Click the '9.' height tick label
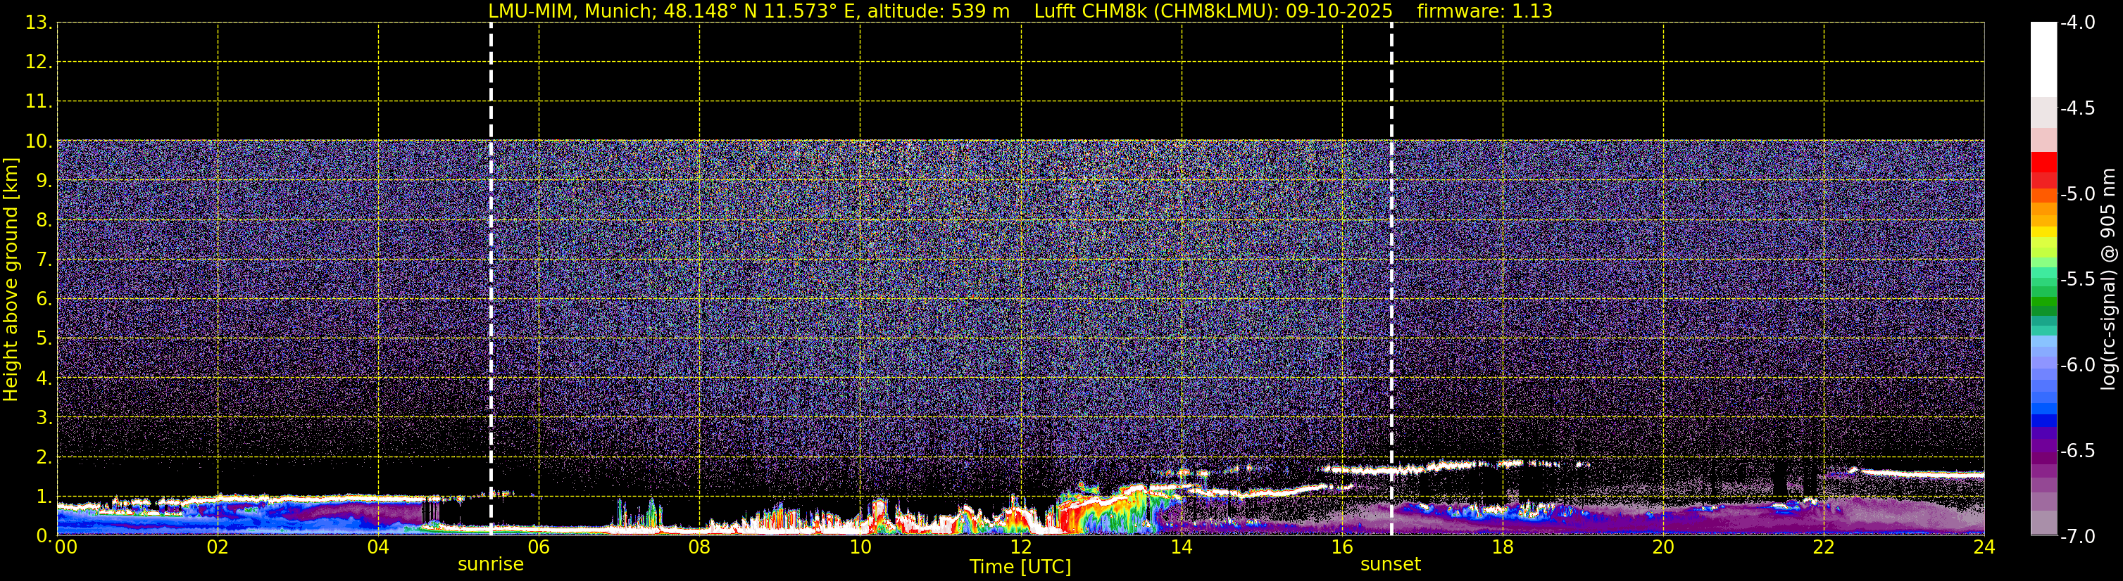 [44, 181]
